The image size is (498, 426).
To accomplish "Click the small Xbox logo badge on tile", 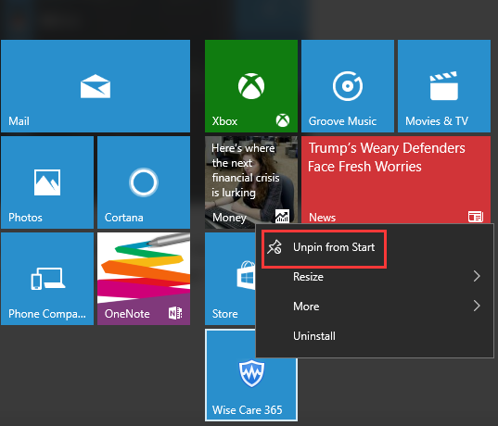I will pyautogui.click(x=282, y=120).
